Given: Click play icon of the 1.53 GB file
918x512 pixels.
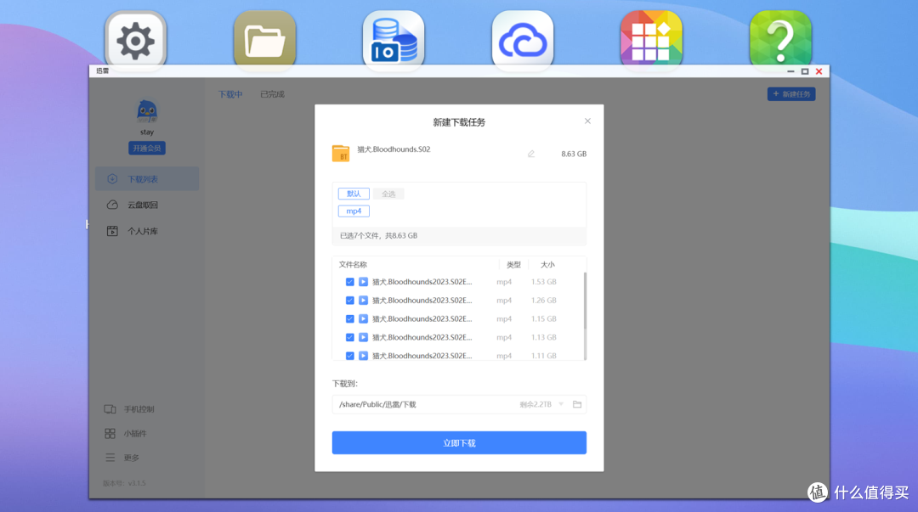Looking at the screenshot, I should [364, 281].
